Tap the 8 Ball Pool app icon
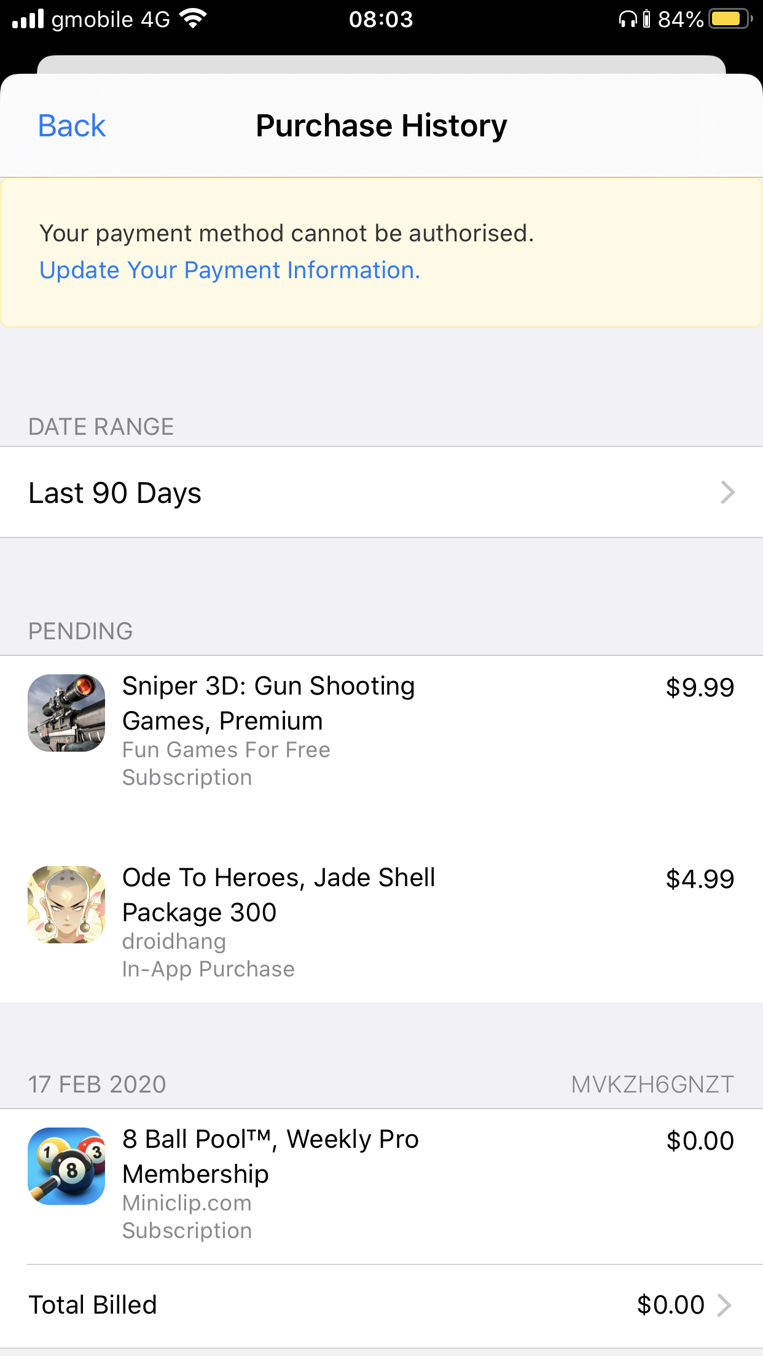 point(66,1166)
